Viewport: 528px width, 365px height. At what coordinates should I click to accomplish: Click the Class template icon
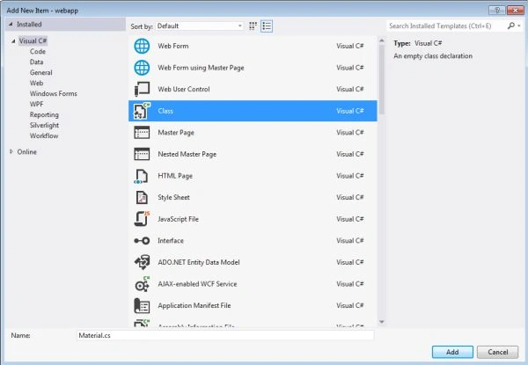(x=142, y=111)
